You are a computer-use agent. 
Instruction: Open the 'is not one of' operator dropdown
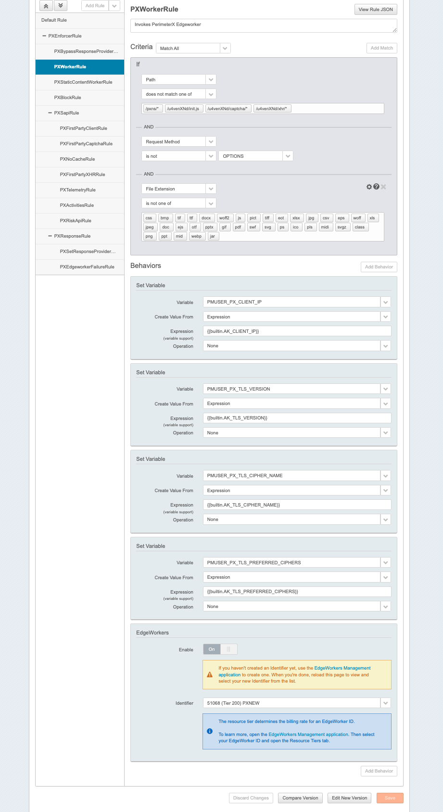[x=211, y=203]
